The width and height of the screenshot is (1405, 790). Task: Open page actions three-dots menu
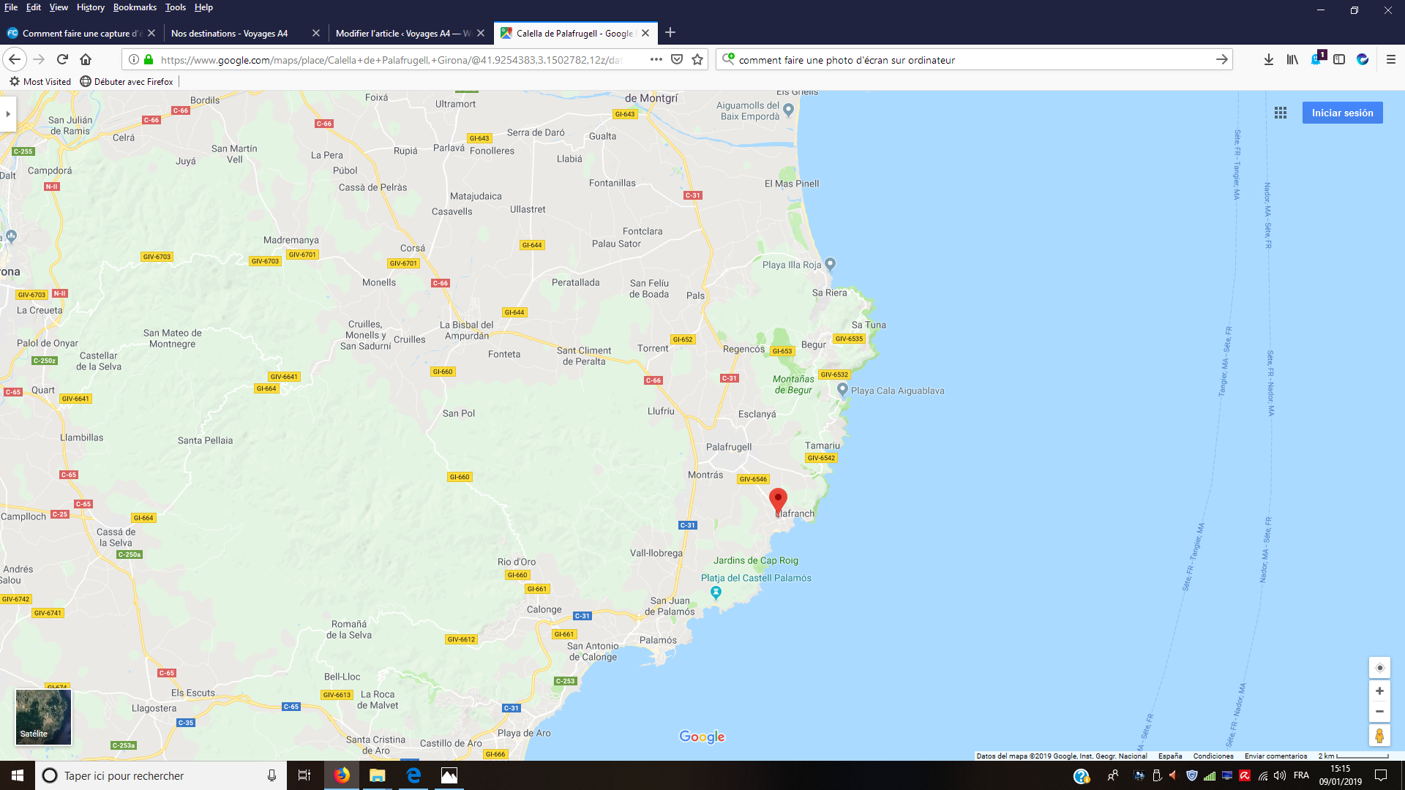(656, 60)
